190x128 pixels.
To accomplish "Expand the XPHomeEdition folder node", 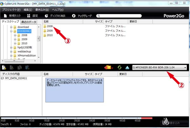I will pos(11,55).
